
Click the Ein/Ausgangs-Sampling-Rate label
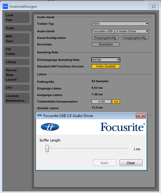coord(58,60)
